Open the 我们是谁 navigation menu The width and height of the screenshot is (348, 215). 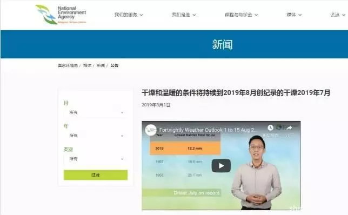click(x=181, y=15)
